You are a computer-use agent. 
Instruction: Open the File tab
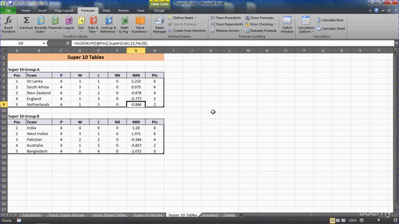[x=8, y=11]
